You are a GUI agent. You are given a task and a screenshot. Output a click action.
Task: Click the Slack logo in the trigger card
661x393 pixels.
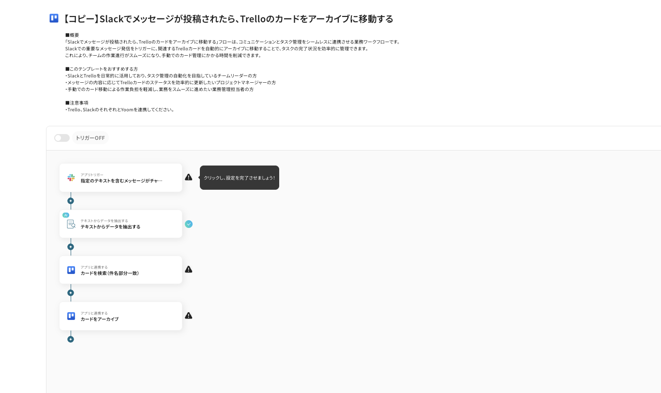[71, 178]
